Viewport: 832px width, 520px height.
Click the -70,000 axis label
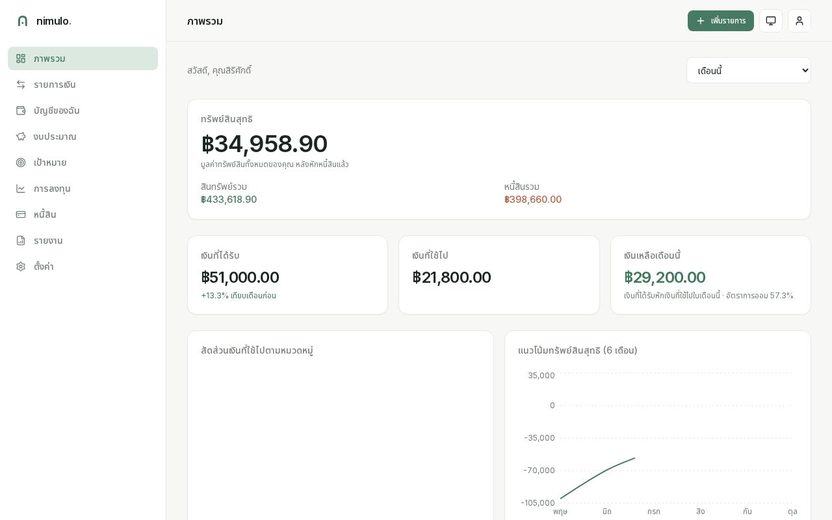[x=539, y=471]
